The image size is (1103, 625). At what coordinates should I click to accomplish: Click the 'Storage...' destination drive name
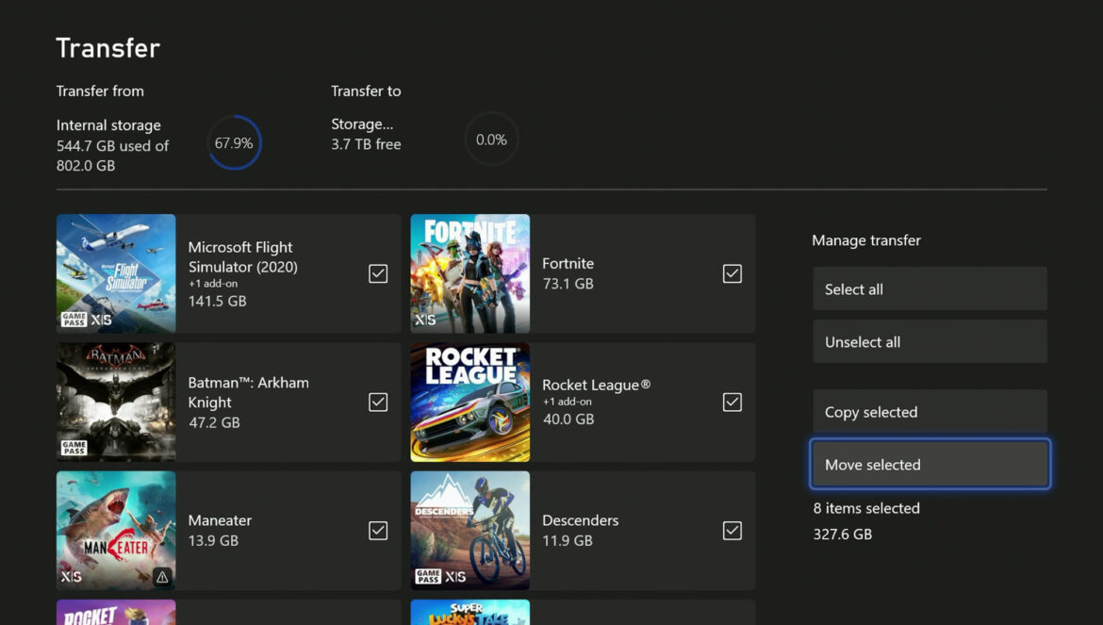(x=362, y=124)
